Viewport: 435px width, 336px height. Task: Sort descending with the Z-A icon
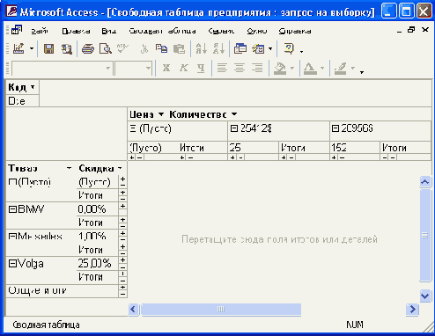pyautogui.click(x=219, y=48)
